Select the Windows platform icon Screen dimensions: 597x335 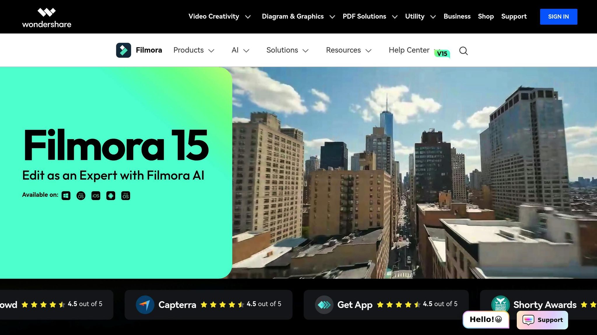tap(66, 196)
